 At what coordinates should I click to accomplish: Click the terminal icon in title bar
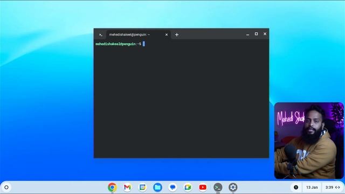101,34
